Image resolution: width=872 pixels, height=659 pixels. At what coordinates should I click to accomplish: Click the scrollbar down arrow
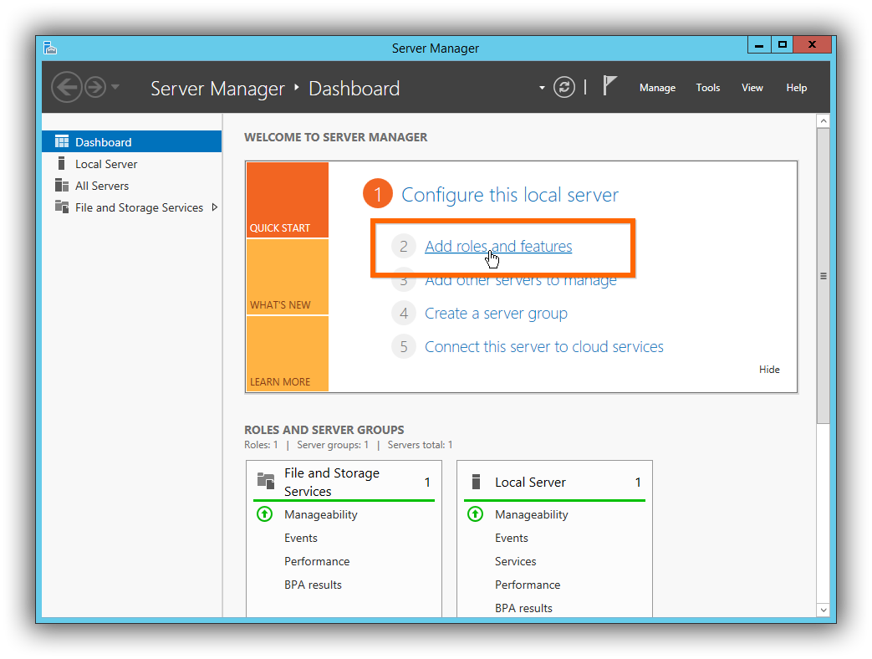pyautogui.click(x=823, y=610)
